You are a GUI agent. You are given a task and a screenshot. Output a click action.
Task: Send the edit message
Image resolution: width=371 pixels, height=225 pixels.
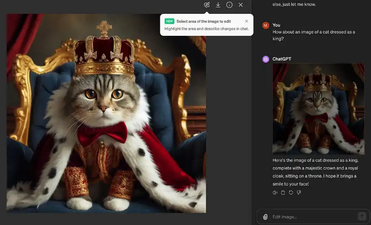click(362, 216)
